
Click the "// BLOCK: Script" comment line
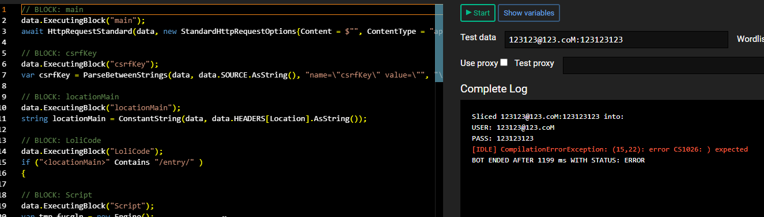point(56,195)
